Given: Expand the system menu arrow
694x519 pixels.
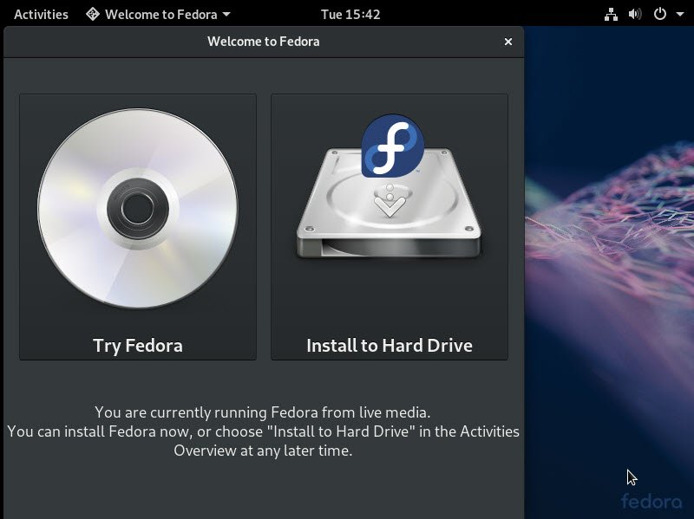Looking at the screenshot, I should (680, 14).
